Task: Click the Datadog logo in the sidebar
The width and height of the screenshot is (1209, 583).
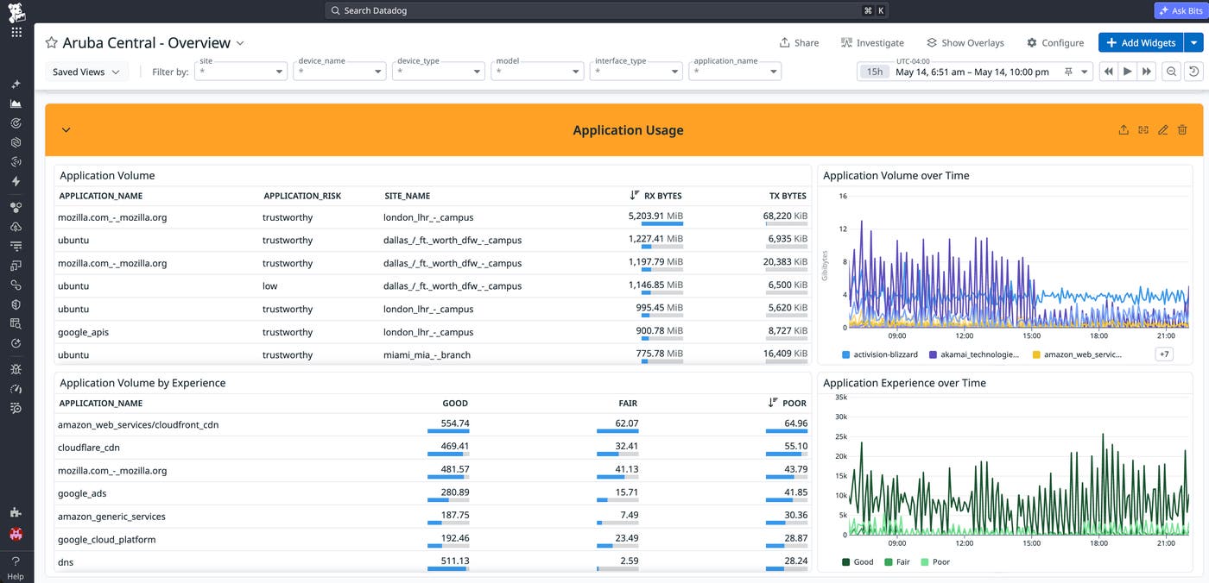Action: click(16, 11)
